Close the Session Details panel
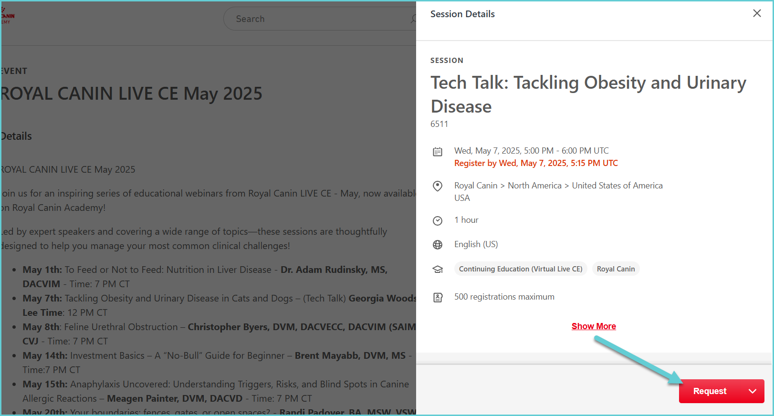The height and width of the screenshot is (416, 774). 757,13
